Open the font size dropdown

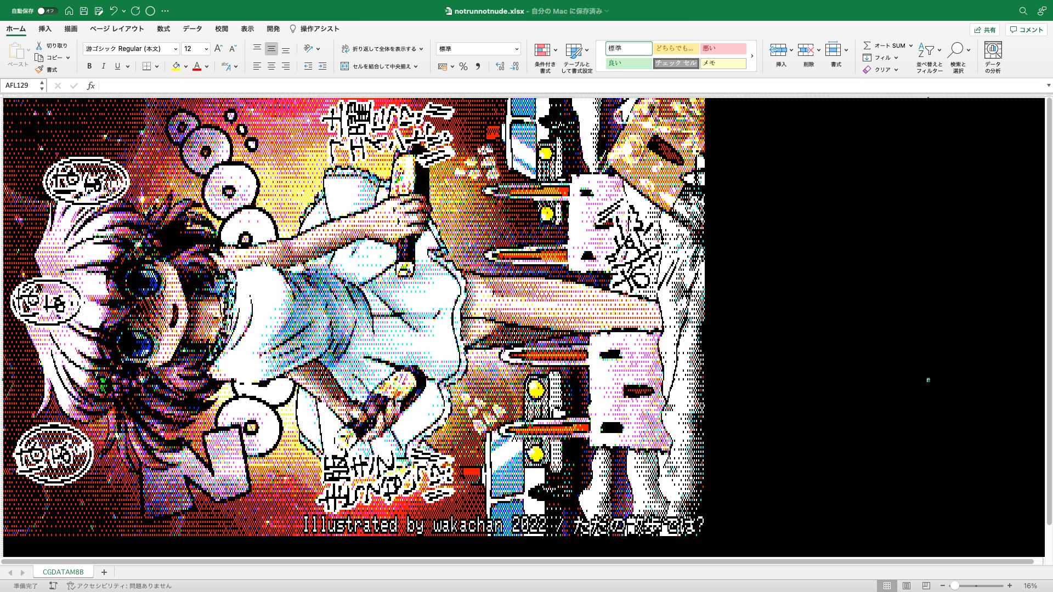tap(206, 49)
